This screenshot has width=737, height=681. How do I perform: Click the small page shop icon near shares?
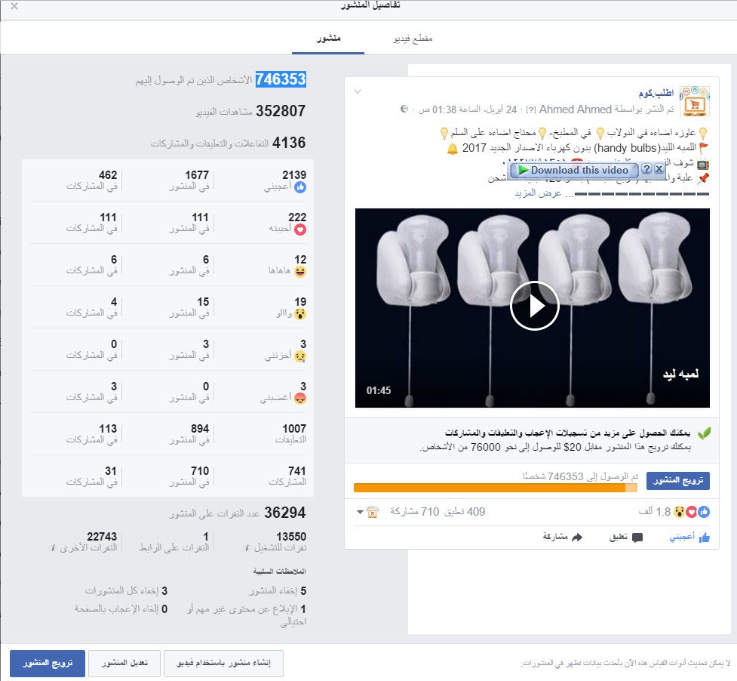372,512
